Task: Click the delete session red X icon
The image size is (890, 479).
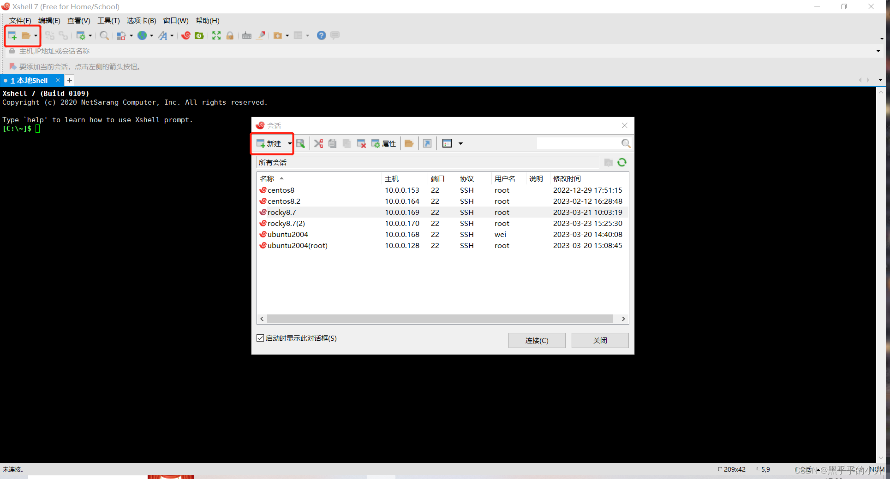Action: click(x=361, y=143)
